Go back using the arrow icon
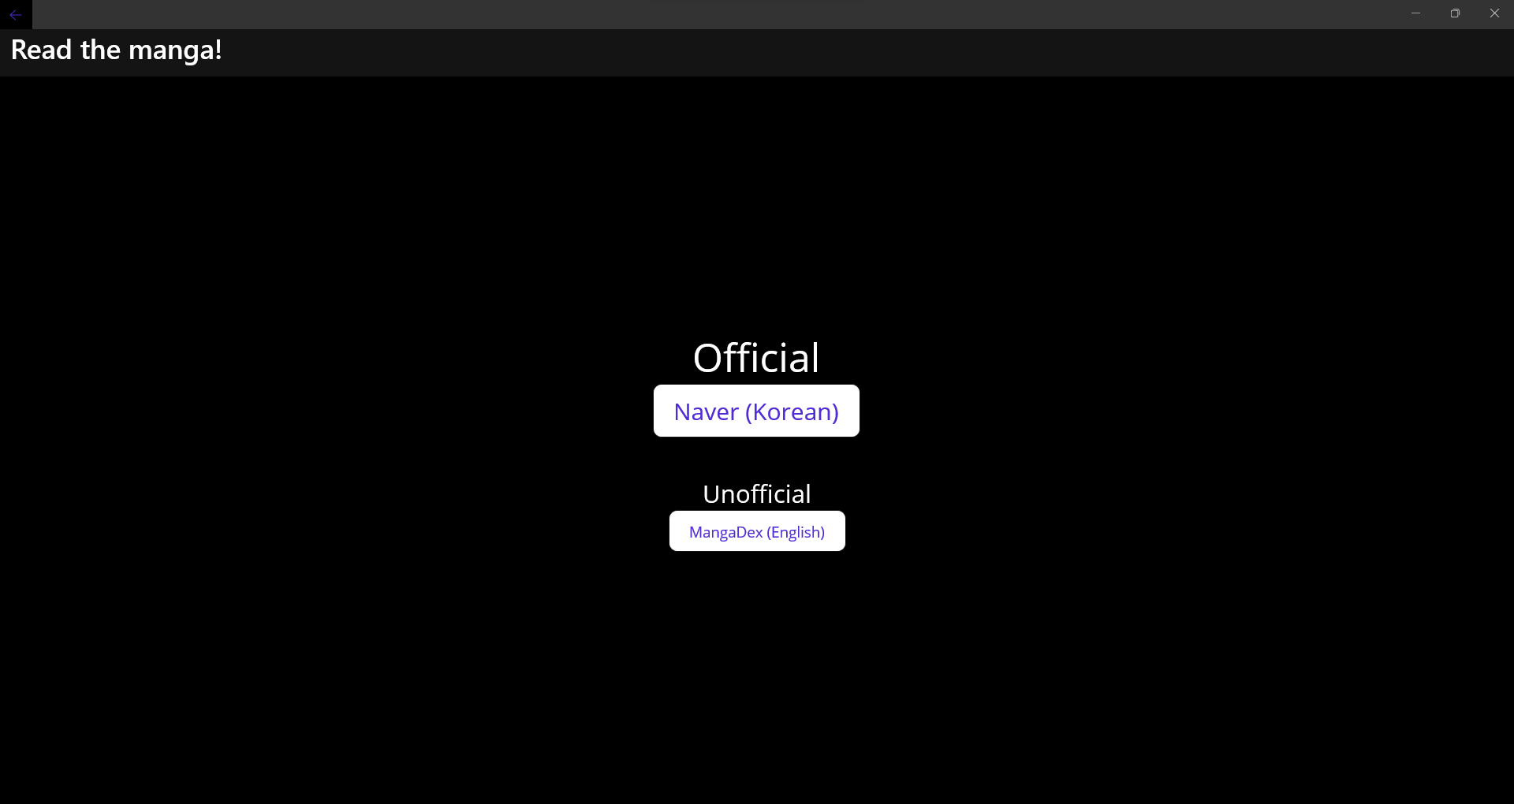 16,14
